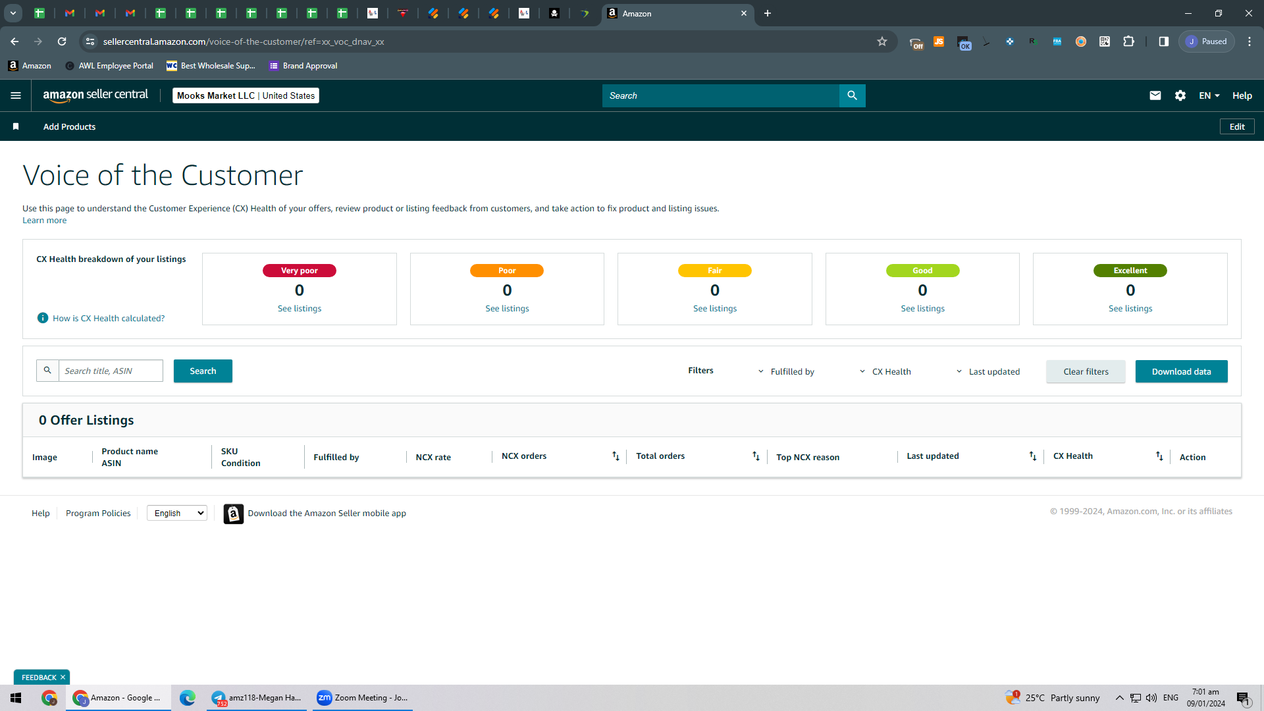Image resolution: width=1264 pixels, height=711 pixels.
Task: Click the Amazon Seller Central logo
Action: [95, 95]
